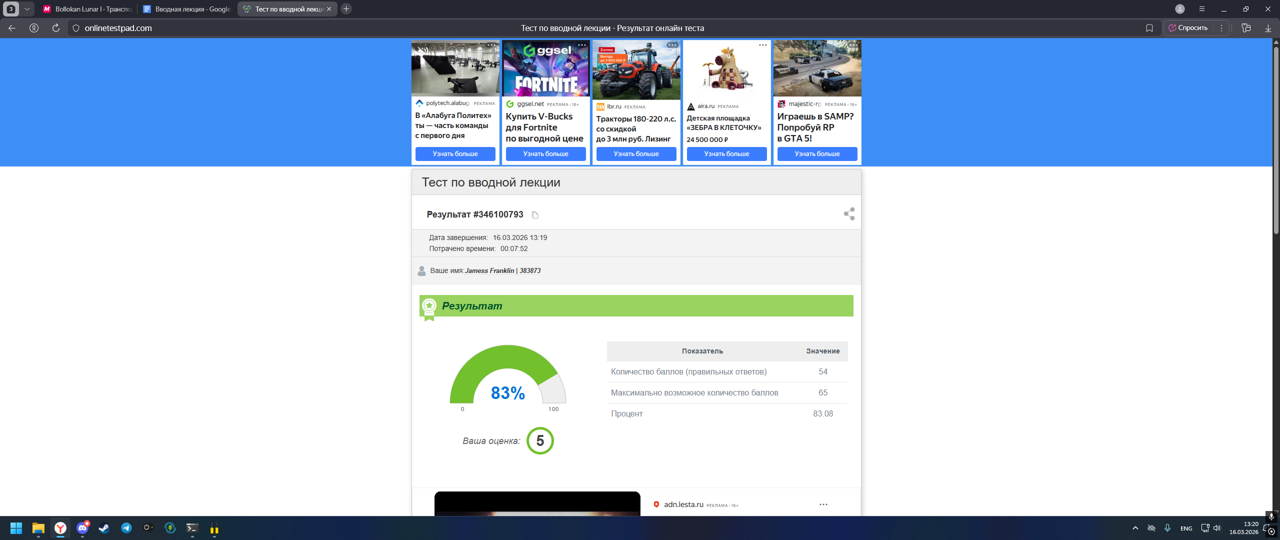
Task: Expand the tab list dropdown arrow
Action: [x=27, y=9]
